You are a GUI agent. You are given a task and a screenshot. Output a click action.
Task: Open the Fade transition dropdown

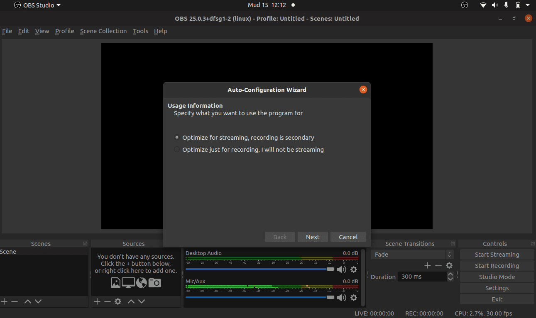pyautogui.click(x=412, y=255)
